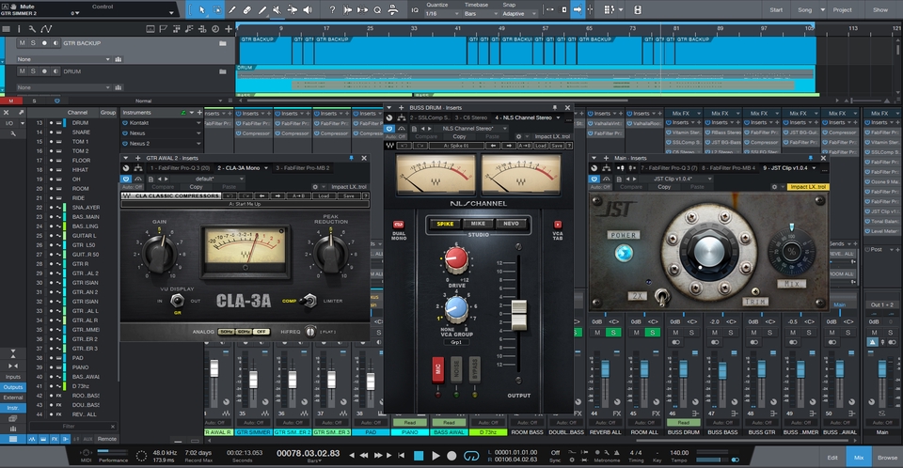Click the NLS VCA TAB red button
This screenshot has width=903, height=468.
[x=558, y=225]
